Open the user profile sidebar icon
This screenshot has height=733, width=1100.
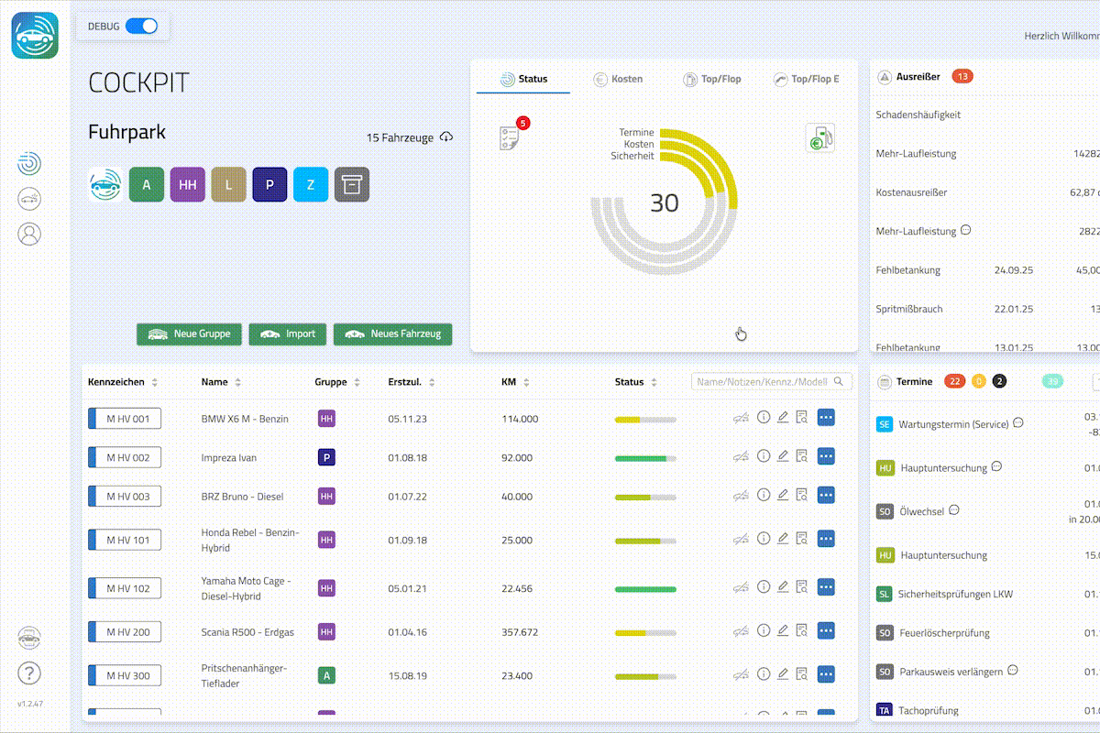pos(29,234)
